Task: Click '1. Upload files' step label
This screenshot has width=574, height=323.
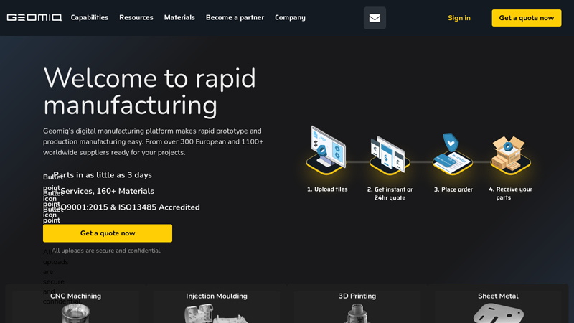Action: (327, 189)
